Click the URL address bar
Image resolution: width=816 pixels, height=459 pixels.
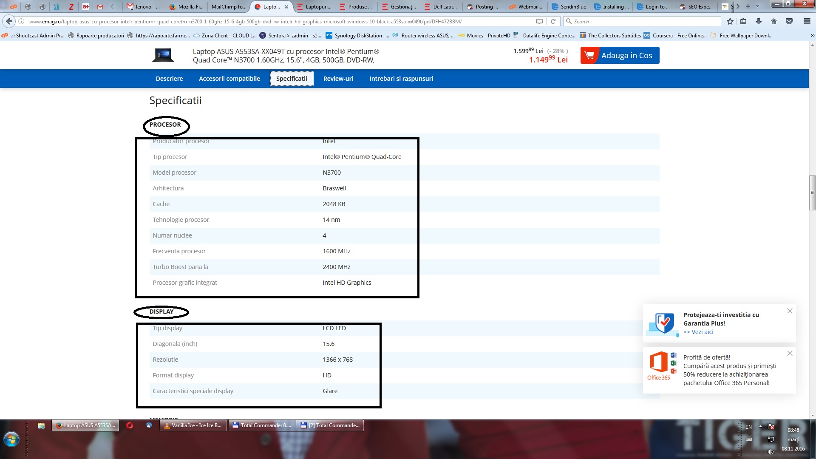[280, 21]
